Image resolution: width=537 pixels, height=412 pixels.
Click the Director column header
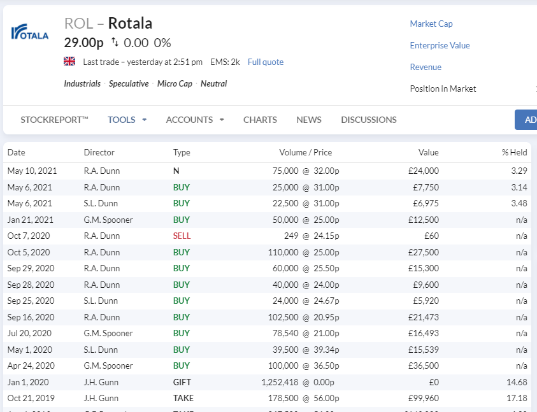99,152
